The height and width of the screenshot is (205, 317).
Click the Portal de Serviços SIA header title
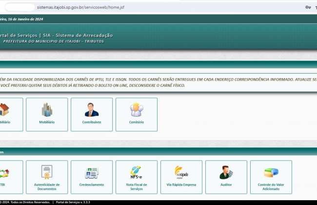click(x=57, y=35)
